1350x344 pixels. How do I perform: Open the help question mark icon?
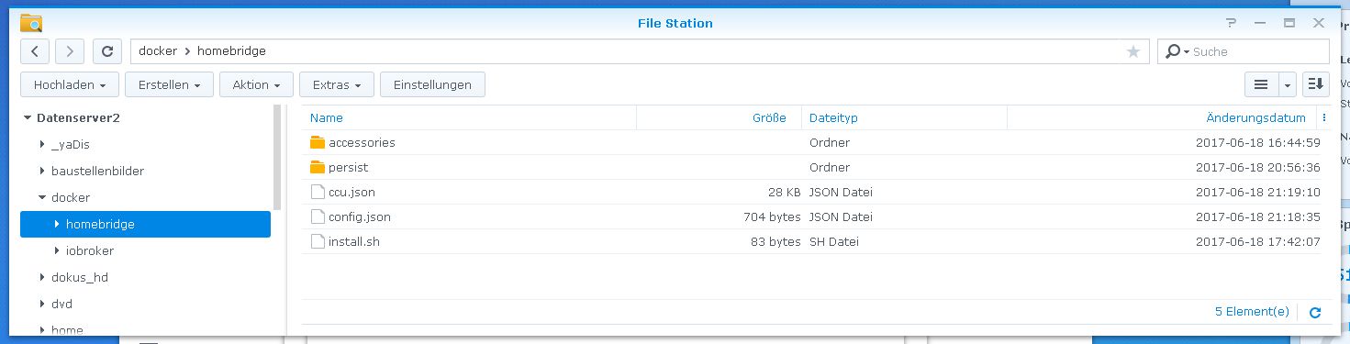(1232, 23)
